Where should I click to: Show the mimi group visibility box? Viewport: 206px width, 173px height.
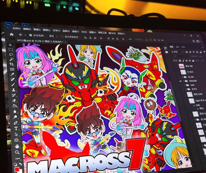coord(181,85)
